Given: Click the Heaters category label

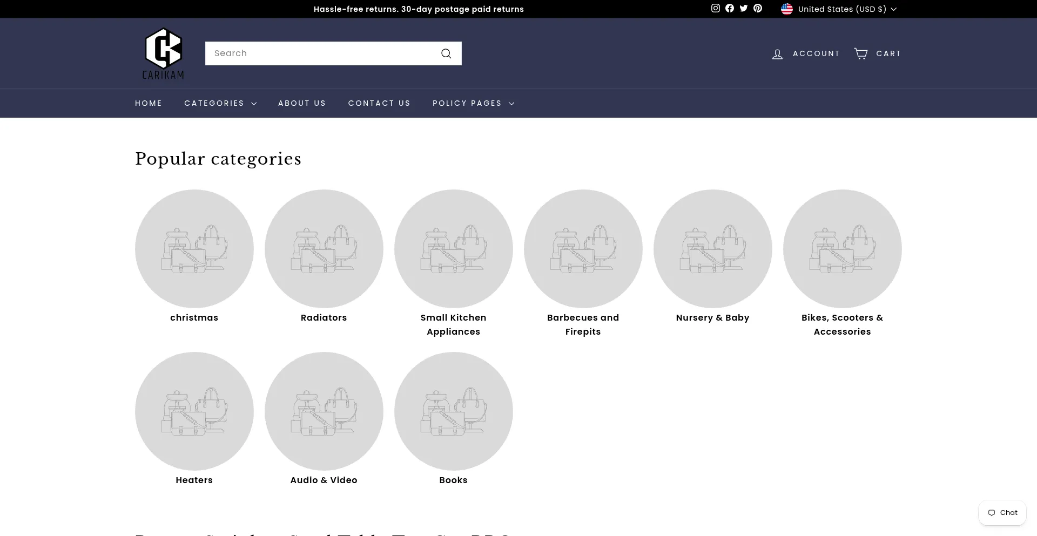Looking at the screenshot, I should tap(194, 480).
